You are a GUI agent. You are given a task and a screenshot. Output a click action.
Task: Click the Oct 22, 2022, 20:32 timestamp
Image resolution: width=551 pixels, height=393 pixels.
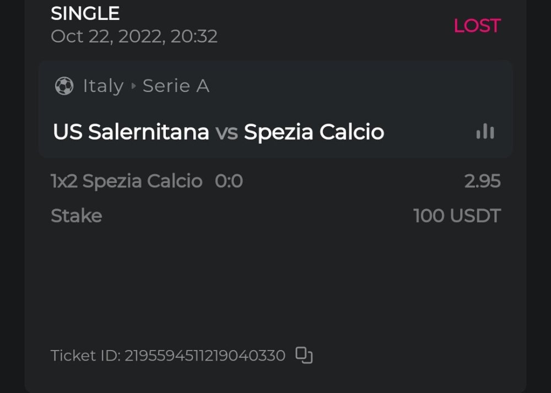pyautogui.click(x=134, y=36)
